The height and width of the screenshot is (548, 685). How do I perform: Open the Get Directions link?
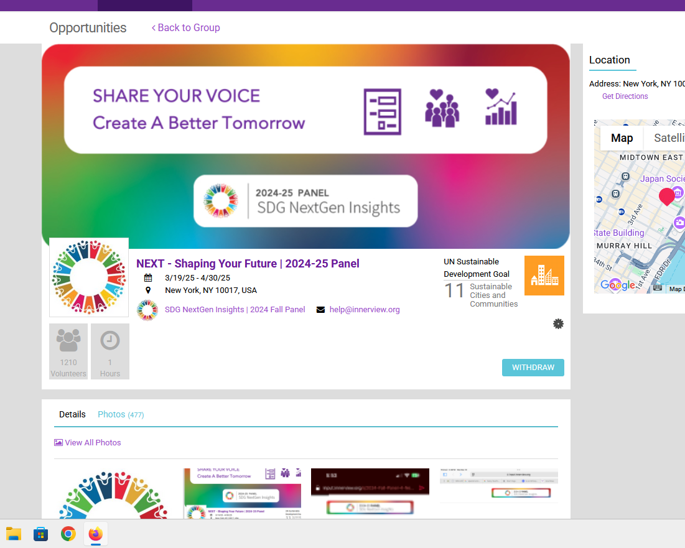pyautogui.click(x=625, y=96)
